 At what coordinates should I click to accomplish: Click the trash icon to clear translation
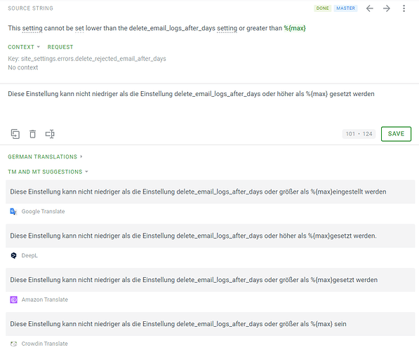tap(32, 134)
